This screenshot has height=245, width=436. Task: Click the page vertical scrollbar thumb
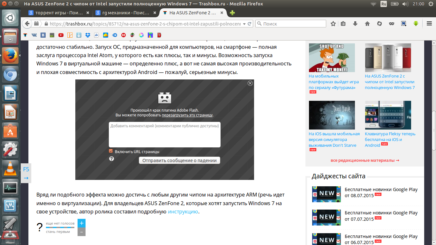coord(433,131)
